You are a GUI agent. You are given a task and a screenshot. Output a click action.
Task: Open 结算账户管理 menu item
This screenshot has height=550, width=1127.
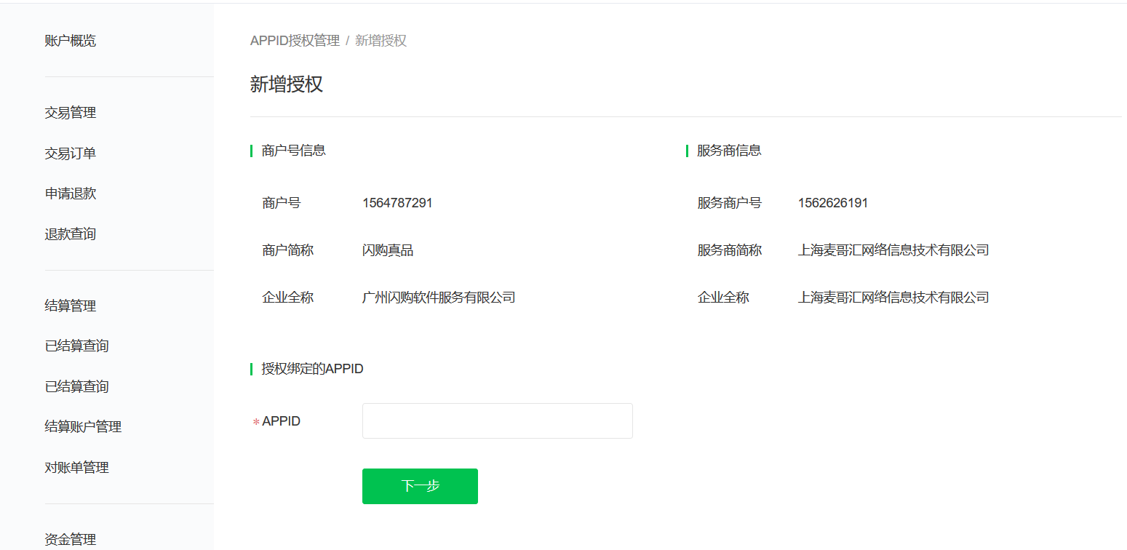click(x=83, y=427)
